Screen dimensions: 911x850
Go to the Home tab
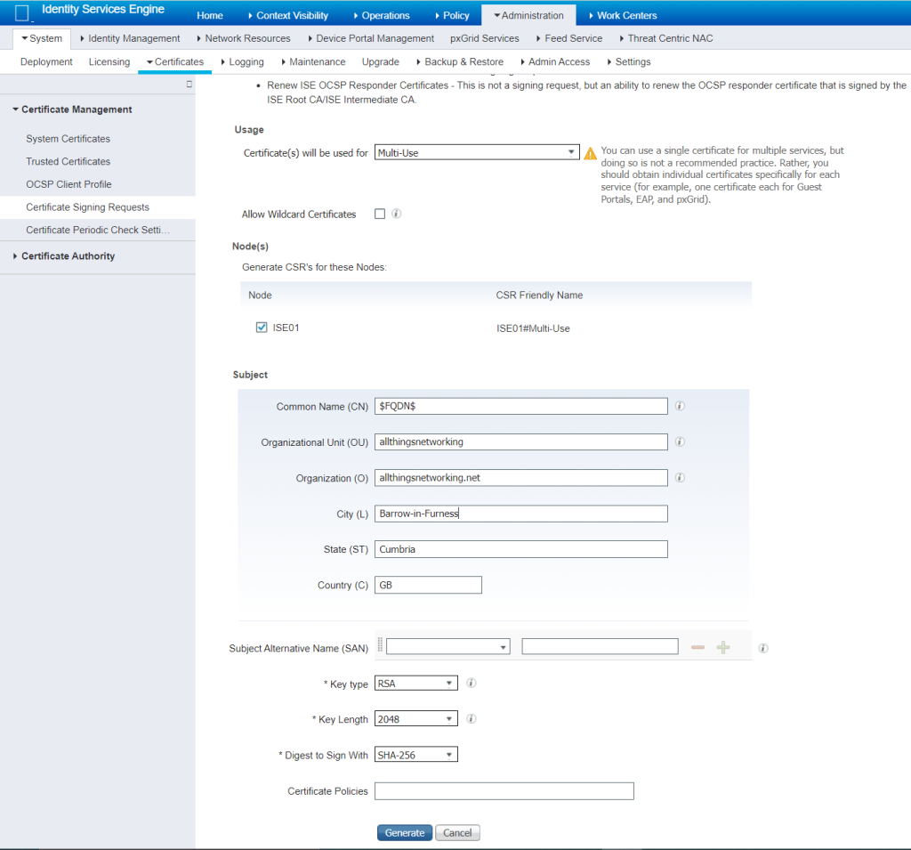210,15
